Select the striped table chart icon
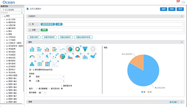187x107 pixels. pos(40,64)
